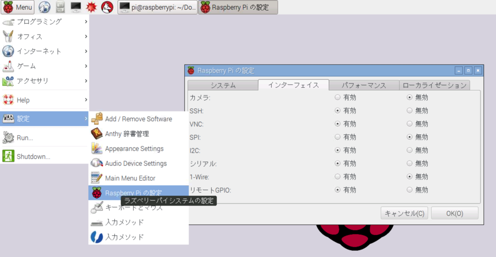Enable SPI with 有効 radio
Screen dimensions: 496x257
click(x=338, y=137)
